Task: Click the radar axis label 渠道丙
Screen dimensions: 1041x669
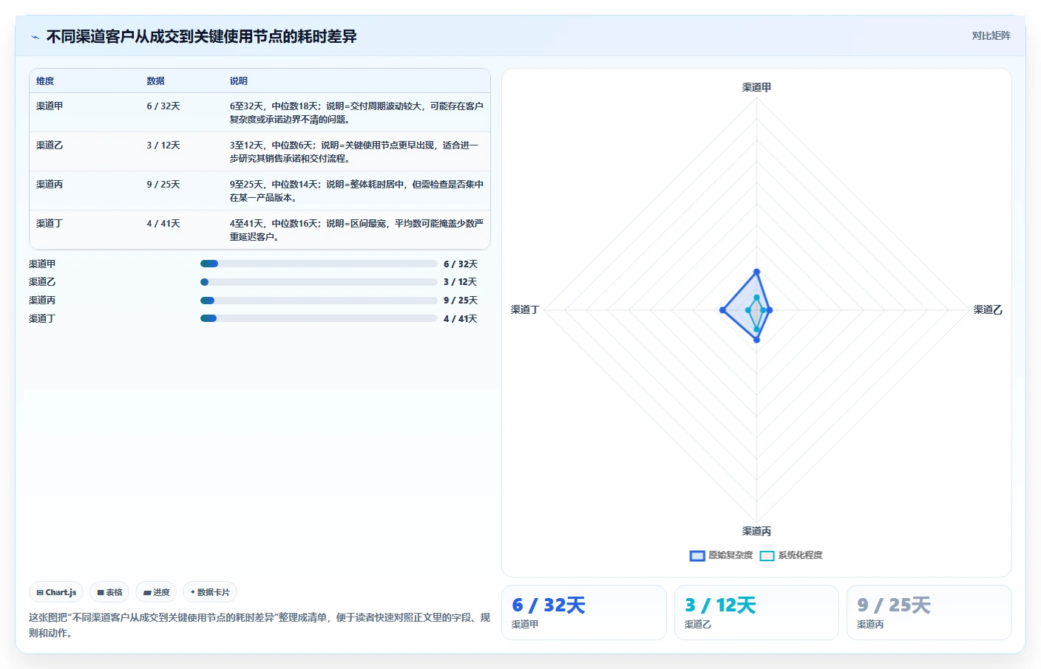Action: click(756, 531)
